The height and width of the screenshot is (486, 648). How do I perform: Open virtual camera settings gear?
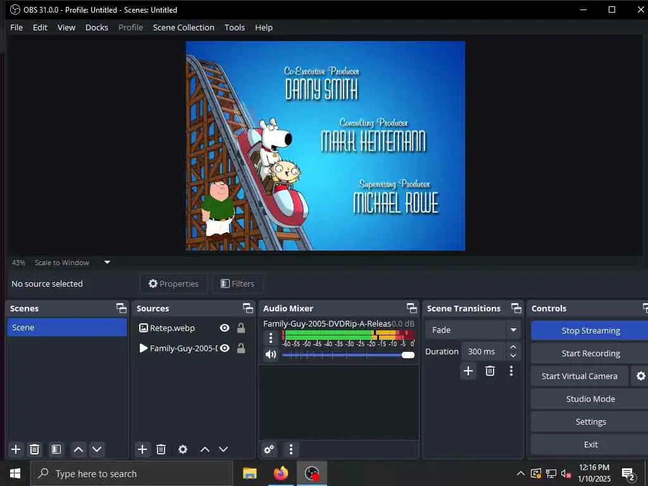pyautogui.click(x=640, y=376)
